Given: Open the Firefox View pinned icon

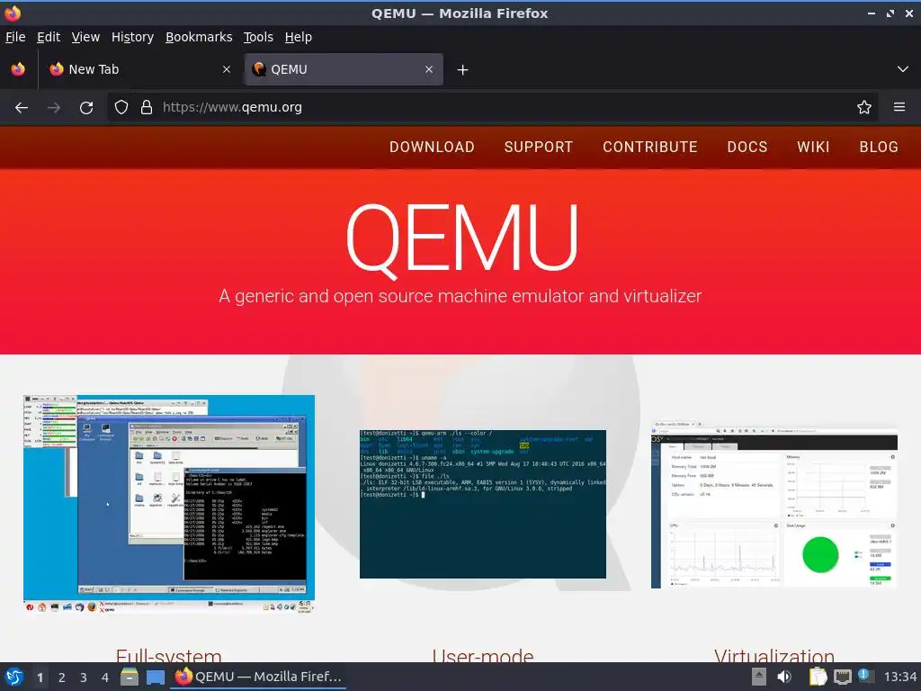Looking at the screenshot, I should [x=18, y=69].
